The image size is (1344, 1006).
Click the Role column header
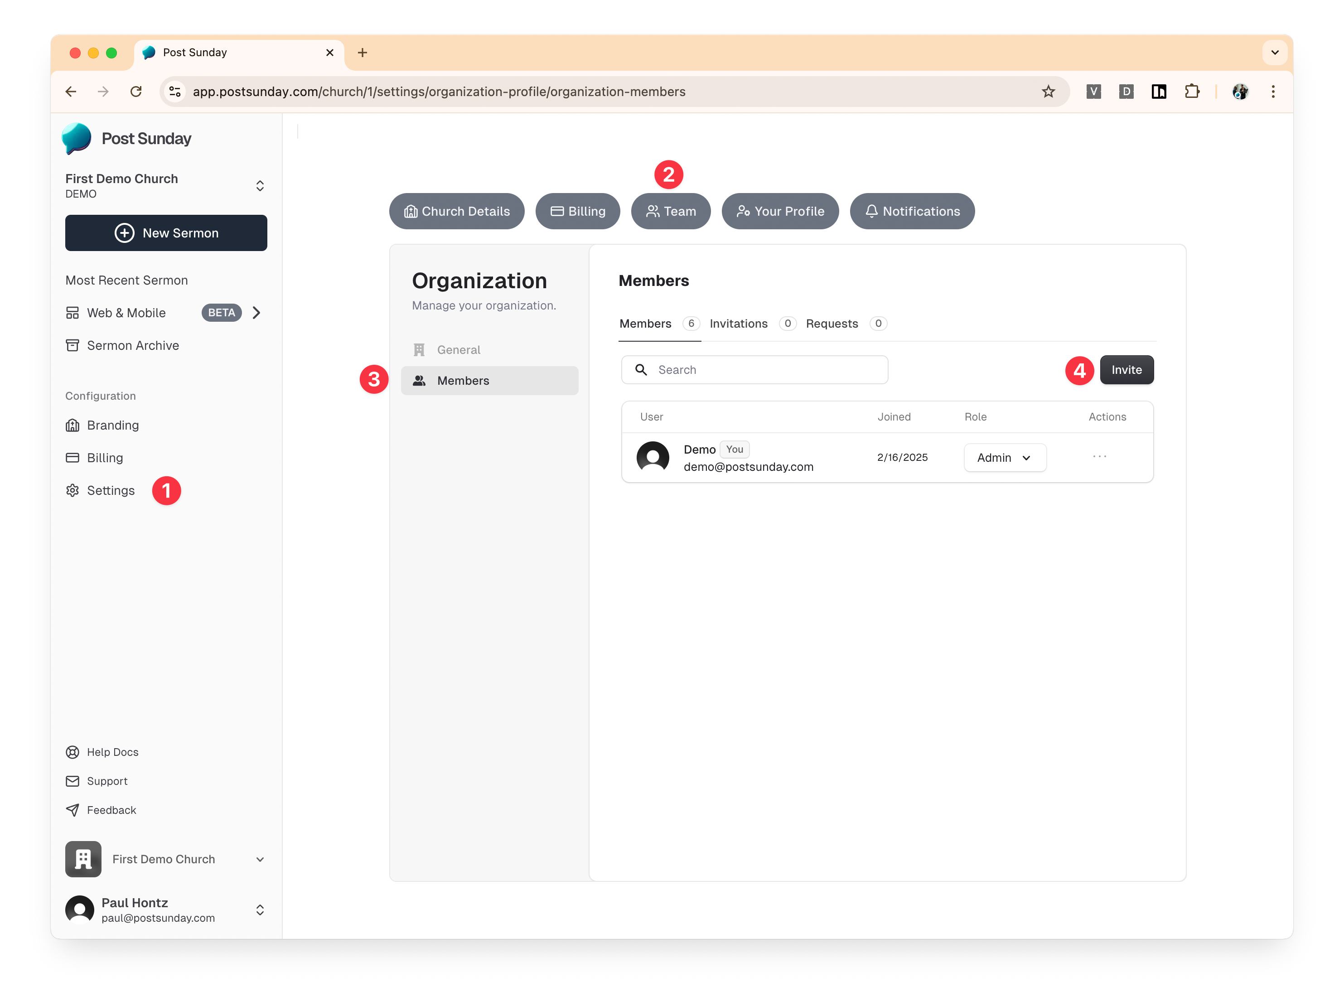pyautogui.click(x=975, y=417)
